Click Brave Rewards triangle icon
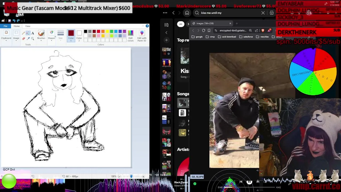Viewport: 341px width, 192px height. [269, 30]
